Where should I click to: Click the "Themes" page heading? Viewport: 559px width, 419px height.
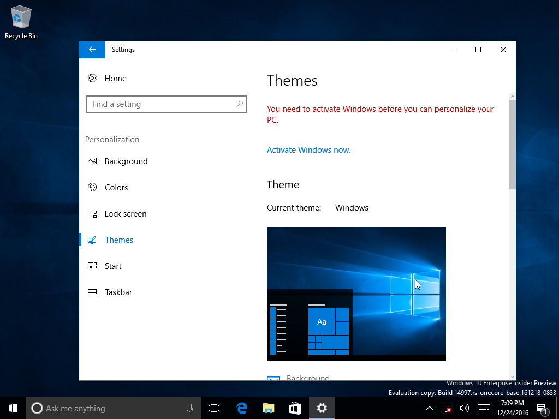(292, 81)
